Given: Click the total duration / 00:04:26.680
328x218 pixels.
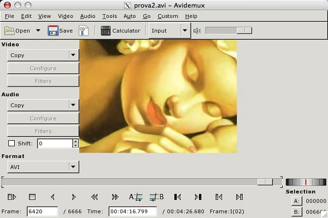Looking at the screenshot, I should 183,211.
